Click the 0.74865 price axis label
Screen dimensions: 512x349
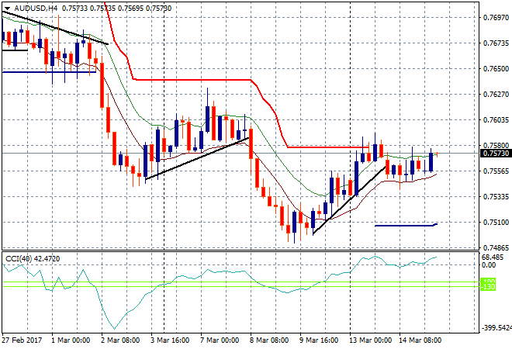(496, 248)
